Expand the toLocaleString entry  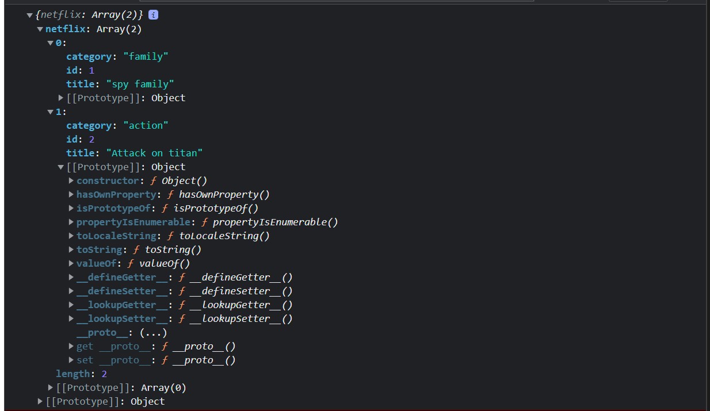[x=71, y=236]
